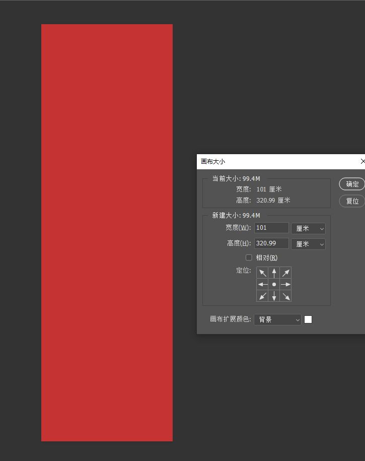Click the 画布大小 title bar text
Image resolution: width=365 pixels, height=461 pixels.
coord(213,161)
